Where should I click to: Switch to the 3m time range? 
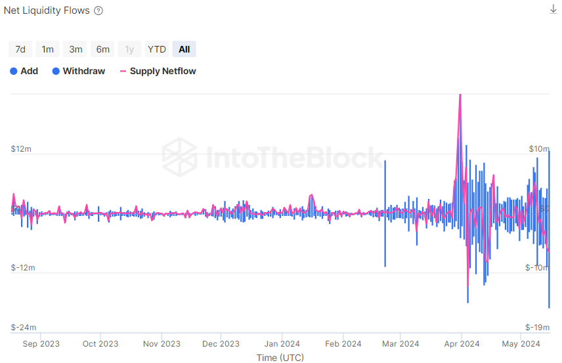point(76,49)
